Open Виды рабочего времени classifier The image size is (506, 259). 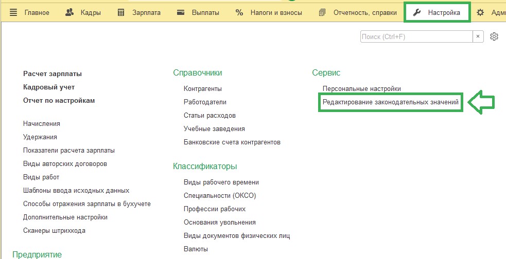pos(221,182)
